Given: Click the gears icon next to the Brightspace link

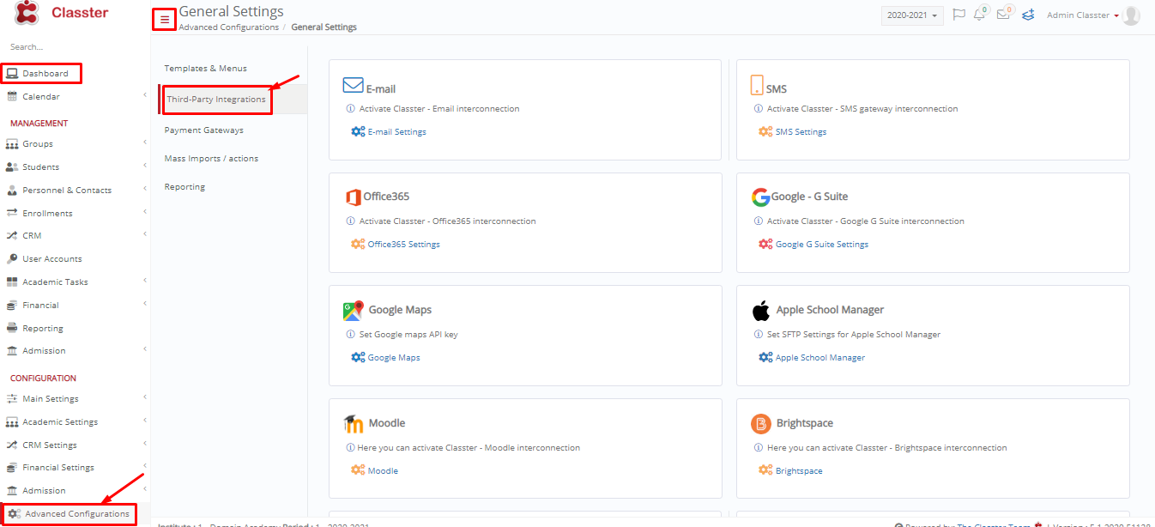Looking at the screenshot, I should click(x=765, y=470).
